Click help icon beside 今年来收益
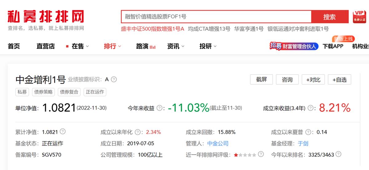Viewport: 369px width, 170px height. coord(159,108)
